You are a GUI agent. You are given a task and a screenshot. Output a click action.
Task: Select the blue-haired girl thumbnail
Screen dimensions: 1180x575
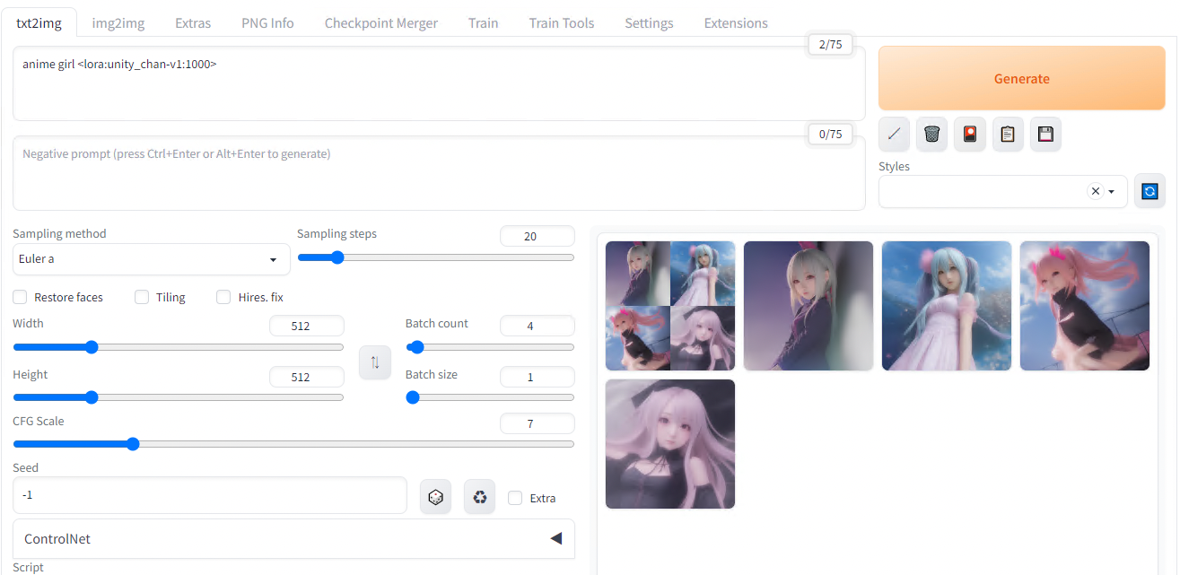click(947, 306)
